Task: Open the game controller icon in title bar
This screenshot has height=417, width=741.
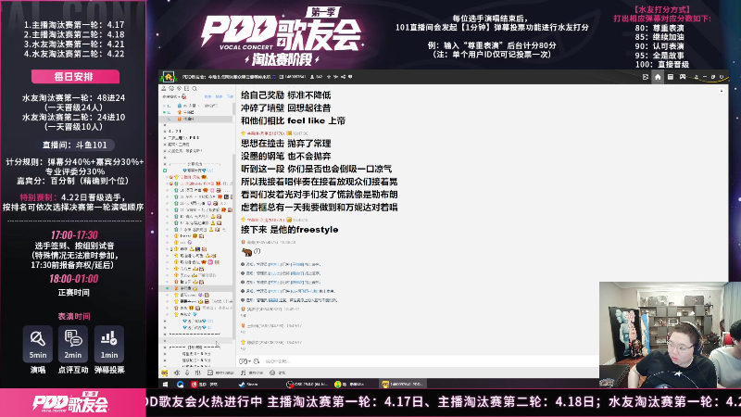Action: [683, 77]
